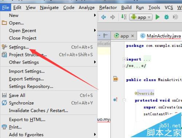Choose Project Structure... menu entry
The image size is (182, 138).
[48, 55]
